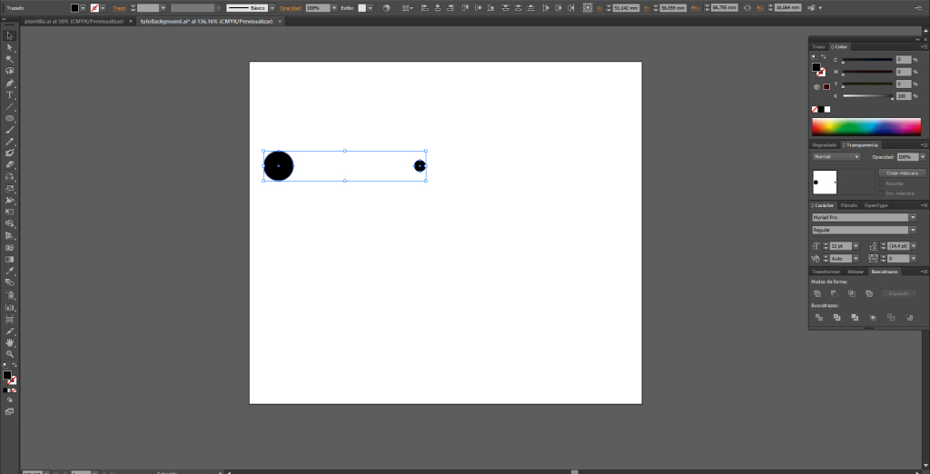Click the Unite shape mode icon
930x474 pixels.
[816, 293]
